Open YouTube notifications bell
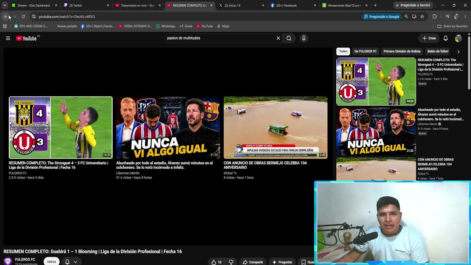This screenshot has width=471, height=265. 446,38
